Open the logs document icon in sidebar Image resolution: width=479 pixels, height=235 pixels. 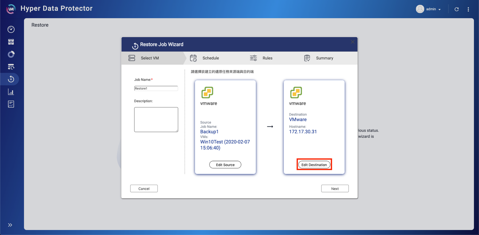11,104
